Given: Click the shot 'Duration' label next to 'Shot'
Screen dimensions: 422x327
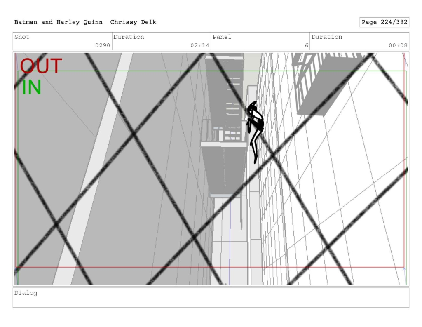Looking at the screenshot, I should [x=129, y=37].
